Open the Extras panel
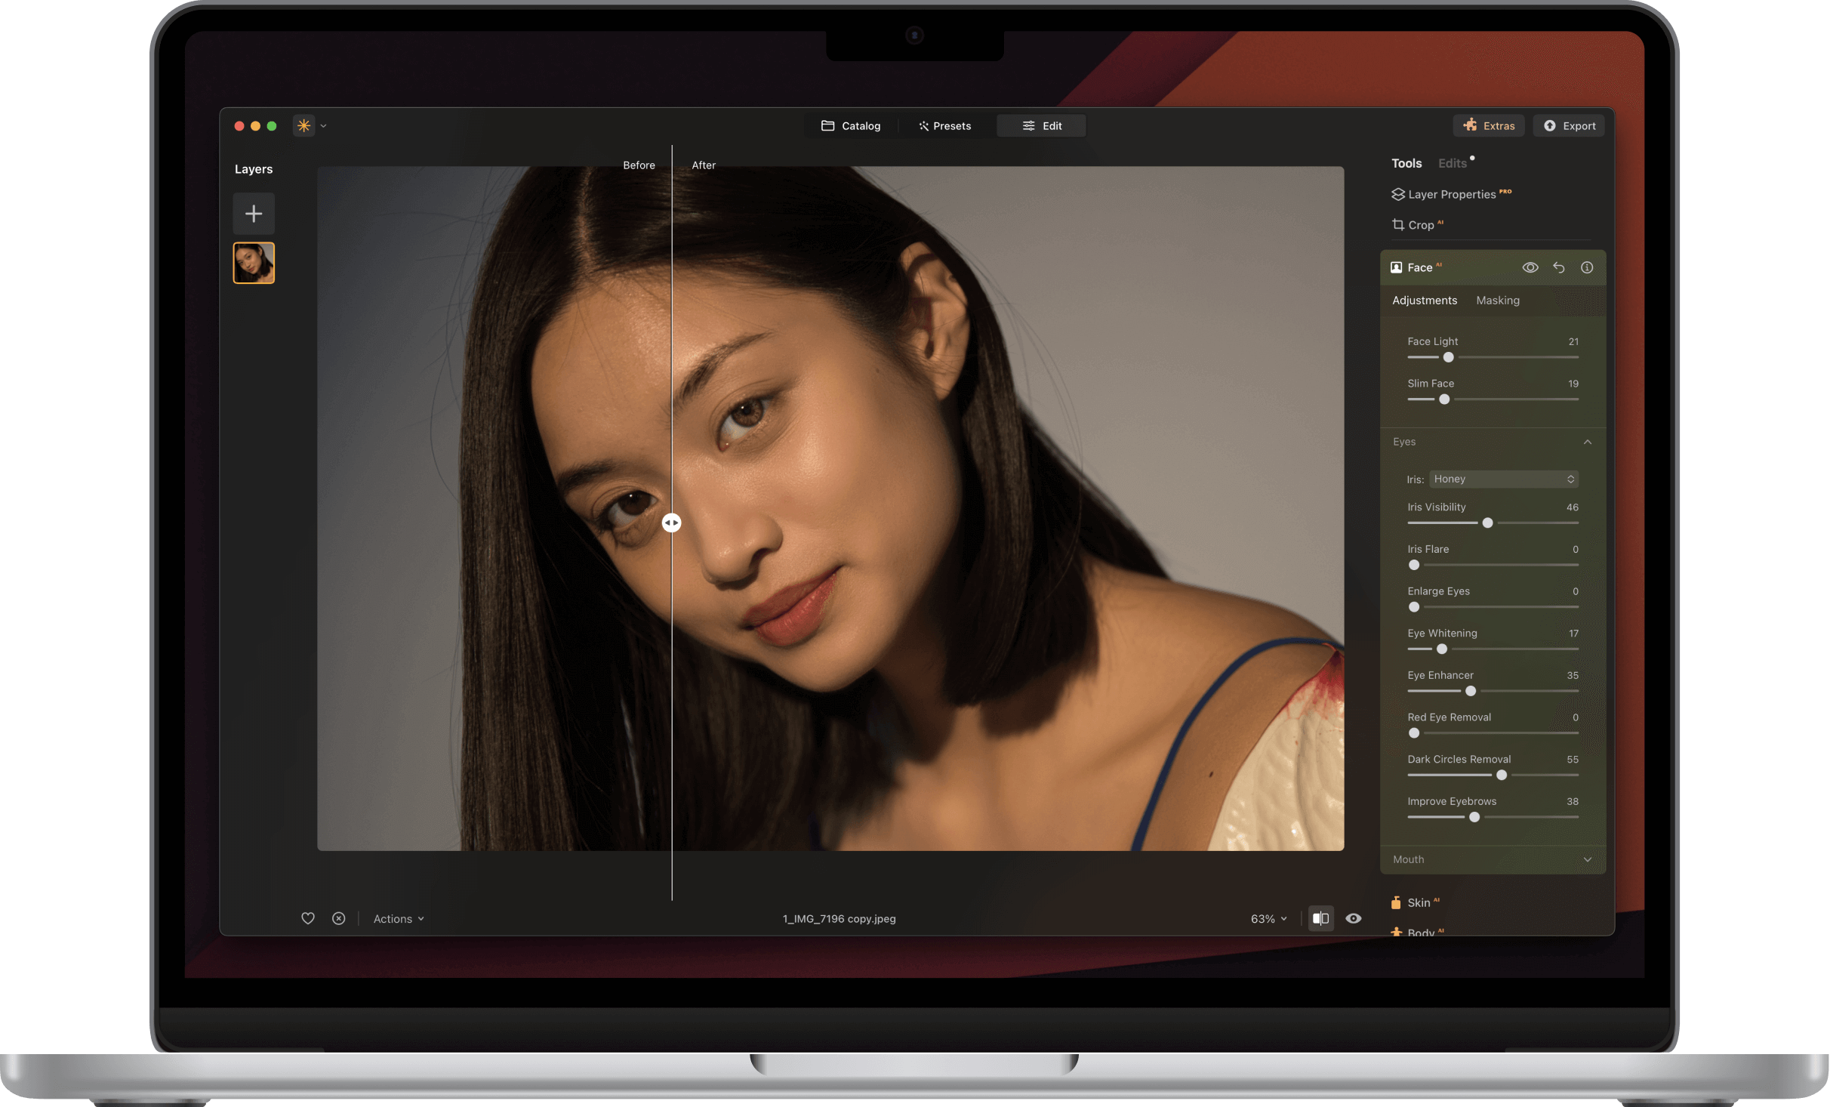Image resolution: width=1830 pixels, height=1107 pixels. click(1487, 125)
